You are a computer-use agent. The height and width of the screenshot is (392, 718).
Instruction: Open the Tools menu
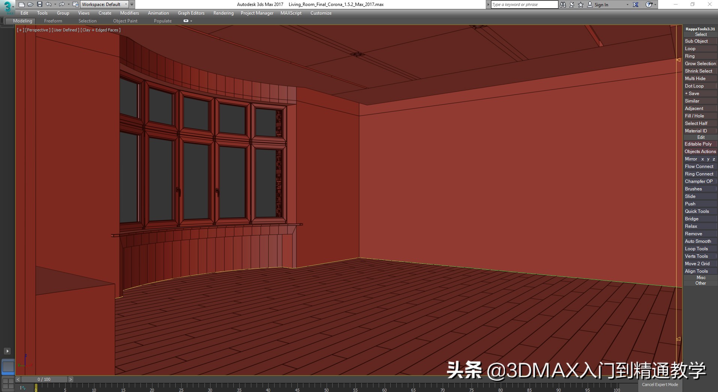(x=42, y=13)
